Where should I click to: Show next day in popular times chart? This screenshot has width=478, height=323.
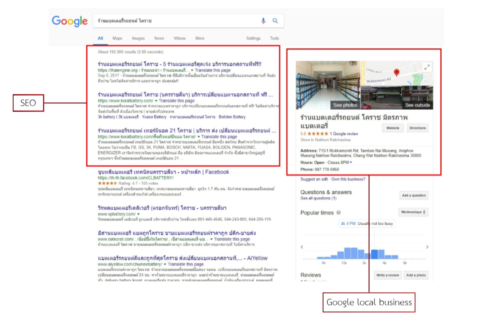427,247
